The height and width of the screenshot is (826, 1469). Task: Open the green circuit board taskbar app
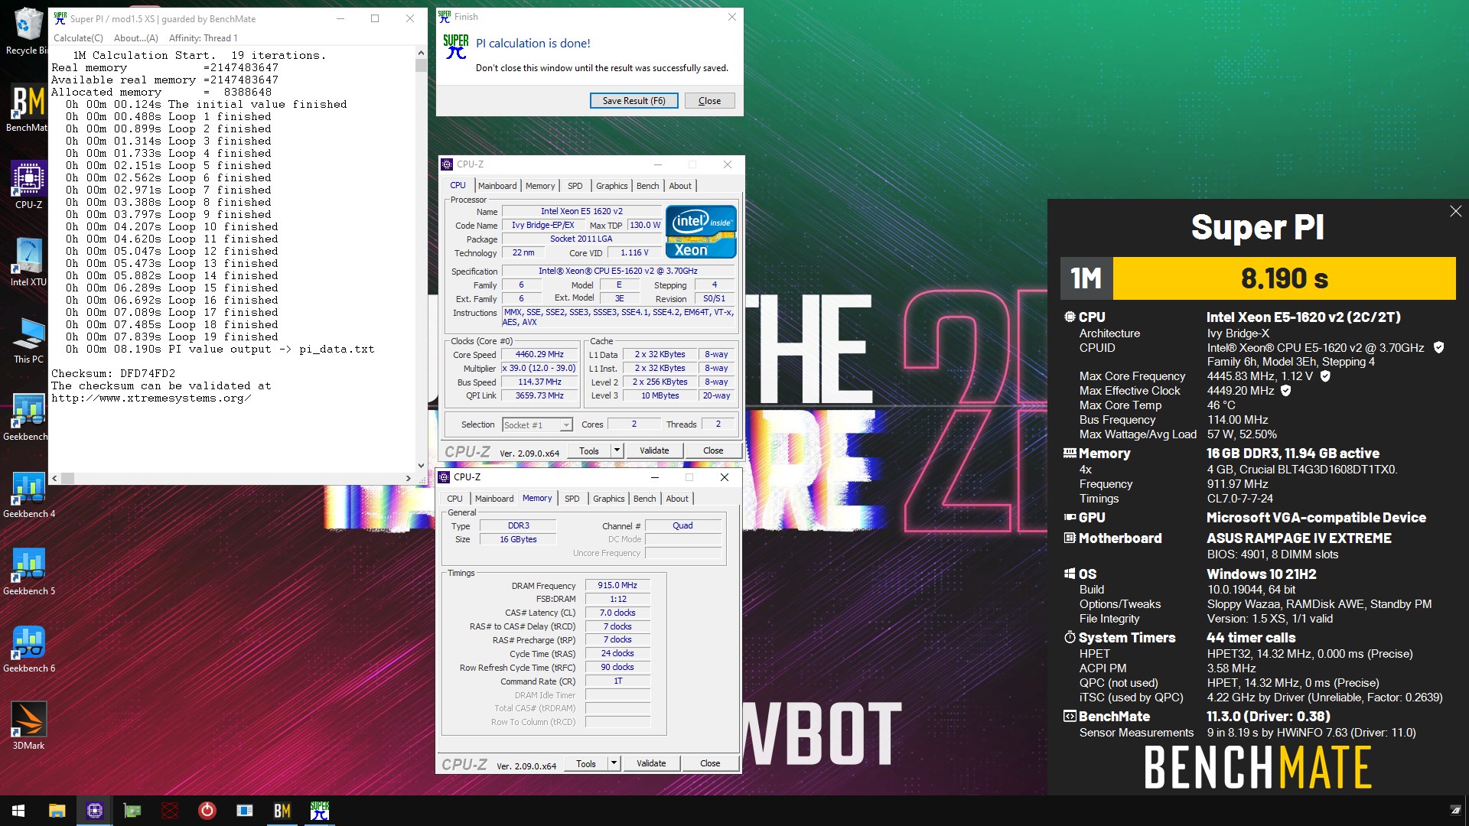click(132, 811)
